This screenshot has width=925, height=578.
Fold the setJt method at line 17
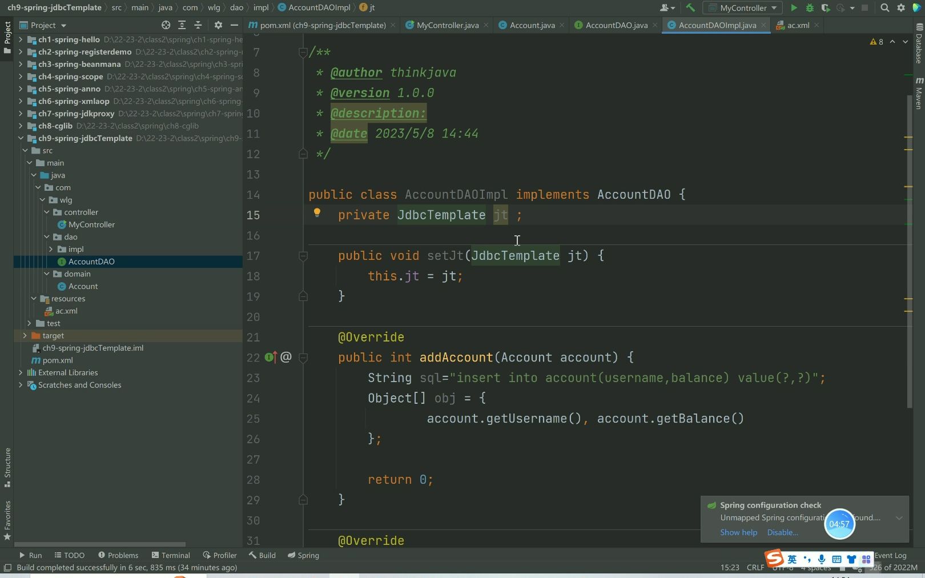pos(303,256)
